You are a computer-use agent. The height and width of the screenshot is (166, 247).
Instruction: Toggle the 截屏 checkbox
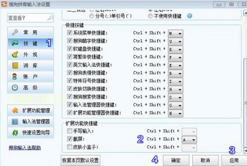pos(69,139)
